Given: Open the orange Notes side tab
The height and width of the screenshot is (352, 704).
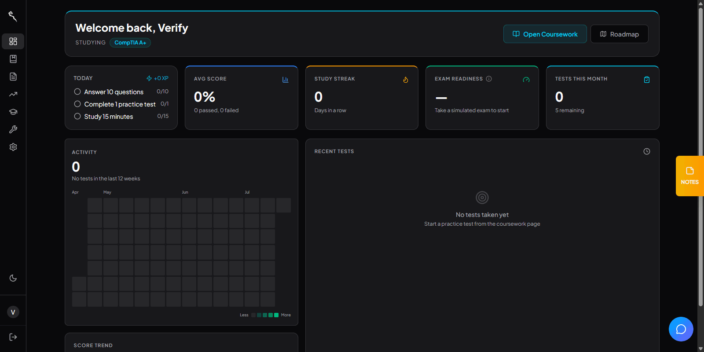Looking at the screenshot, I should 690,176.
